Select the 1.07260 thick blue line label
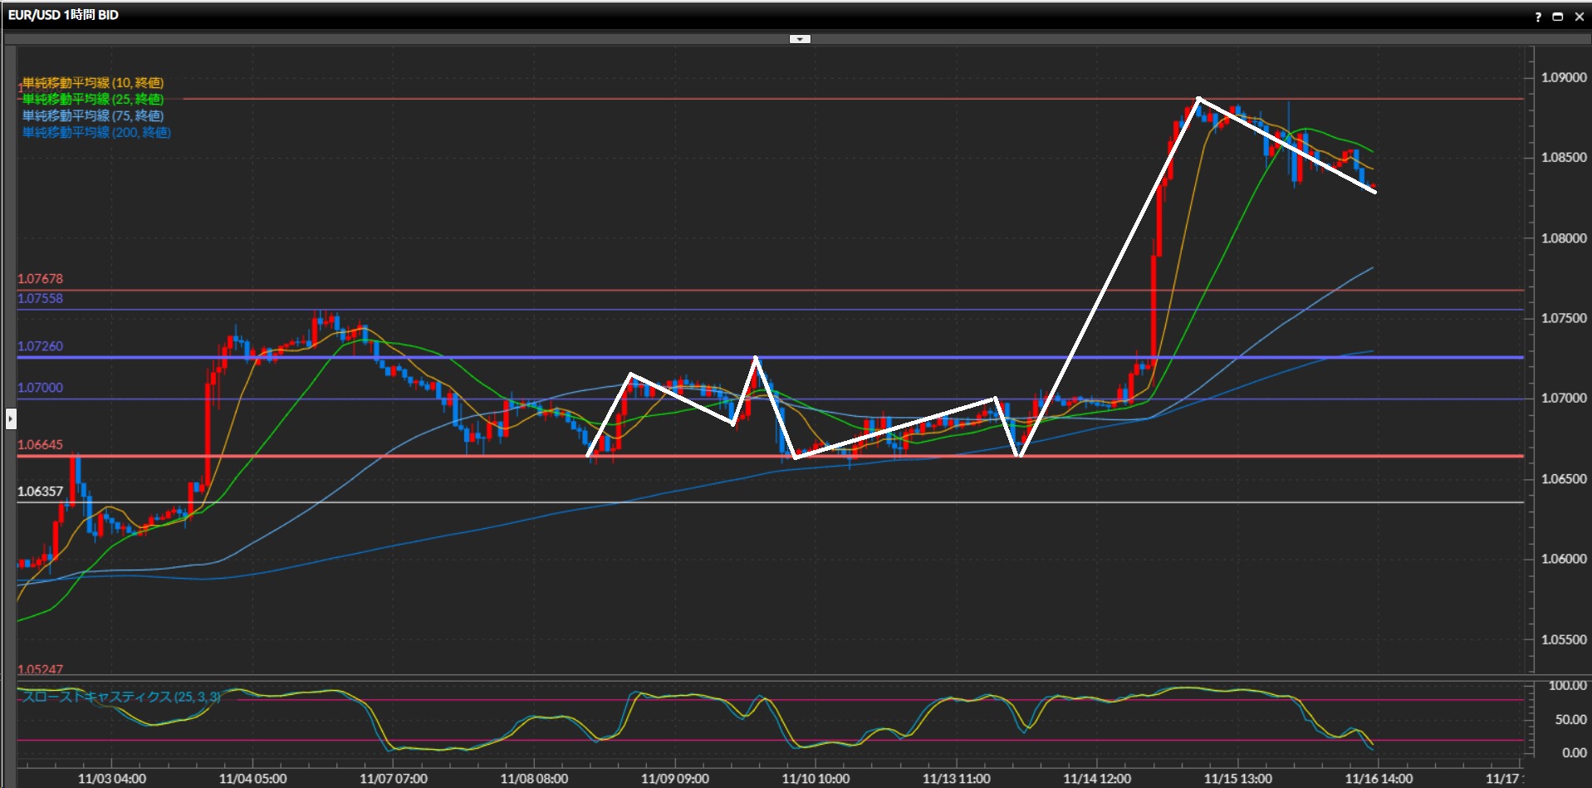Image resolution: width=1592 pixels, height=788 pixels. 40,346
